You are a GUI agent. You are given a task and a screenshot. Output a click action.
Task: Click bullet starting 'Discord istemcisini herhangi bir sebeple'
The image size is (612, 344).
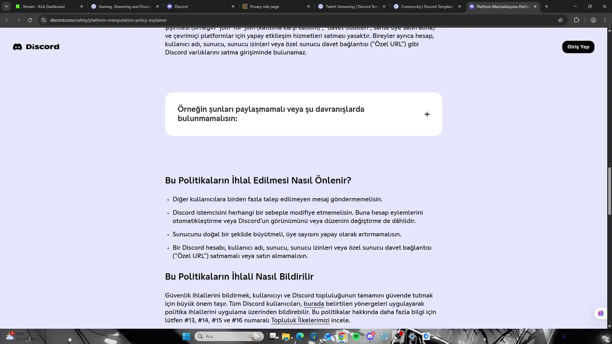(x=298, y=217)
